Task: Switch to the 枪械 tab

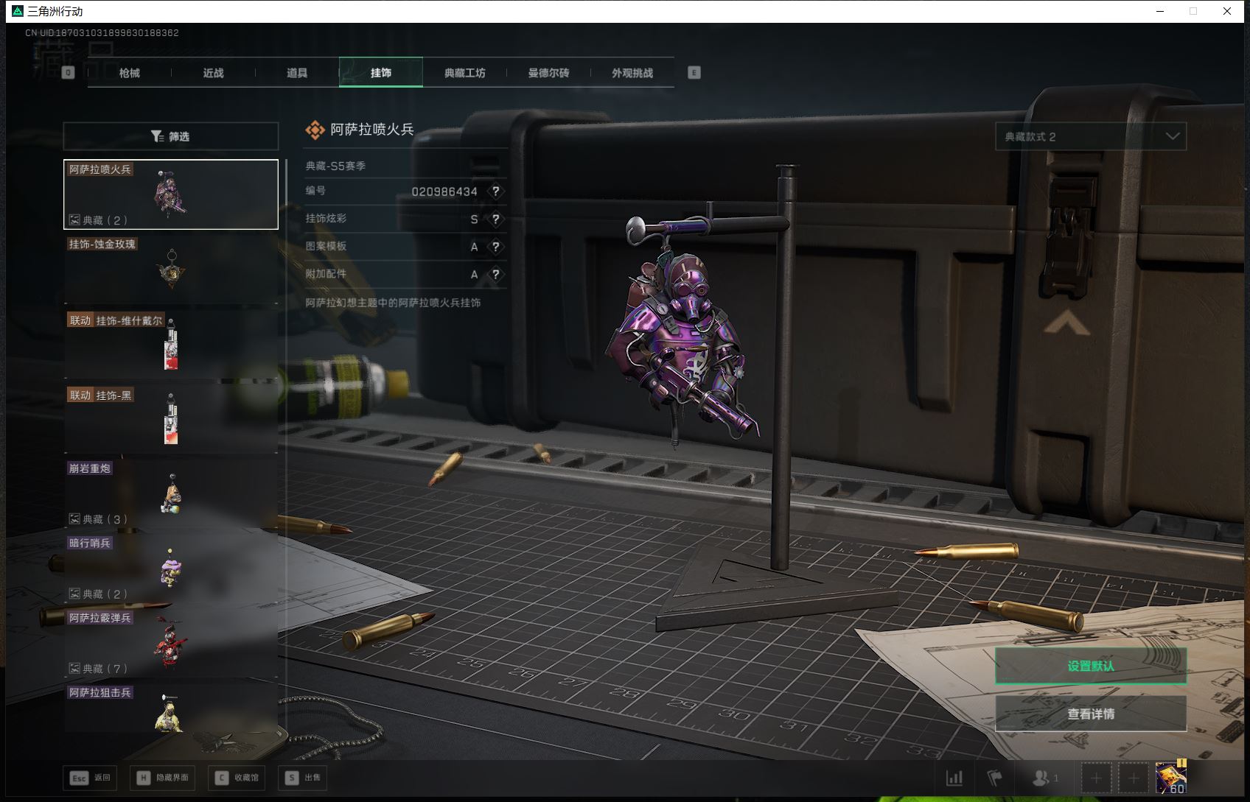Action: click(130, 73)
